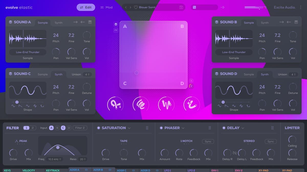
Task: Open the Mod view tab
Action: 106,7
